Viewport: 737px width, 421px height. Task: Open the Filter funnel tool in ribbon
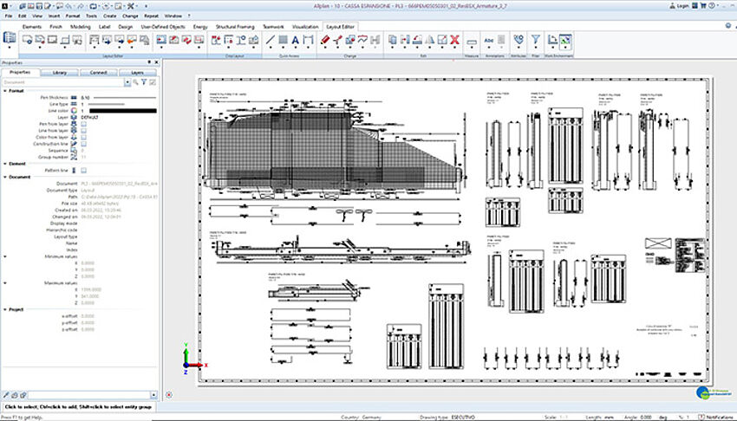tap(536, 40)
